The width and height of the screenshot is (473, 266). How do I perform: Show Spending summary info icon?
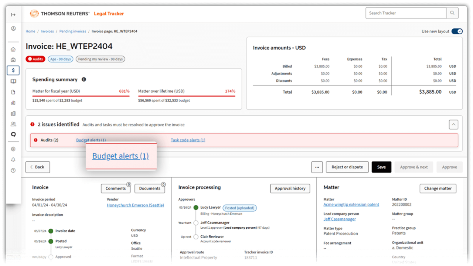(x=84, y=79)
